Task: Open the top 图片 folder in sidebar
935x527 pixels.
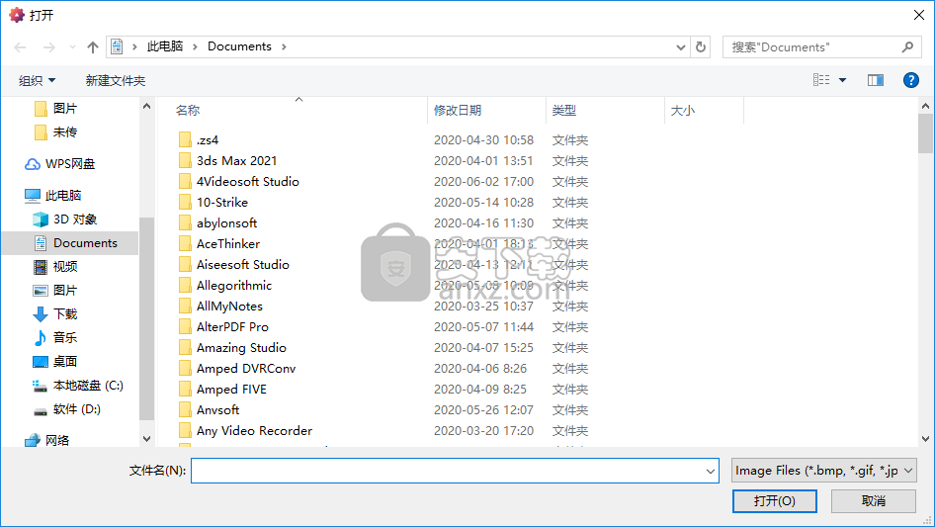Action: click(56, 109)
